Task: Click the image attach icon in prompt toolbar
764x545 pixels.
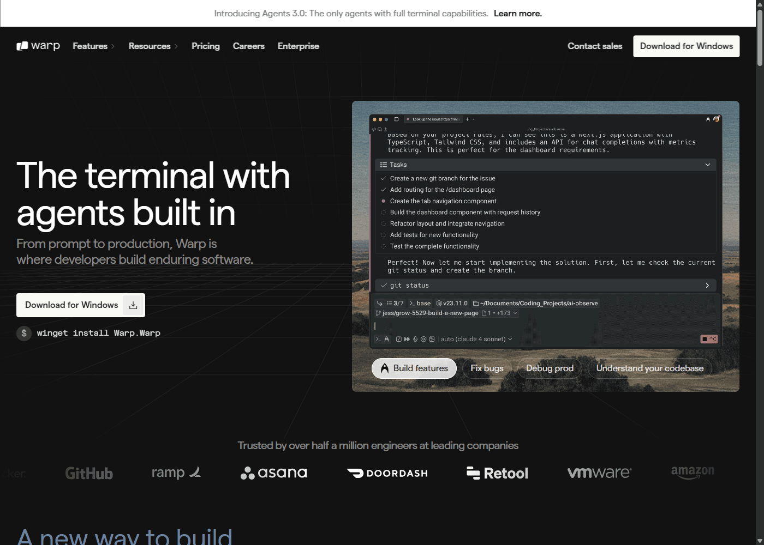Action: (432, 339)
